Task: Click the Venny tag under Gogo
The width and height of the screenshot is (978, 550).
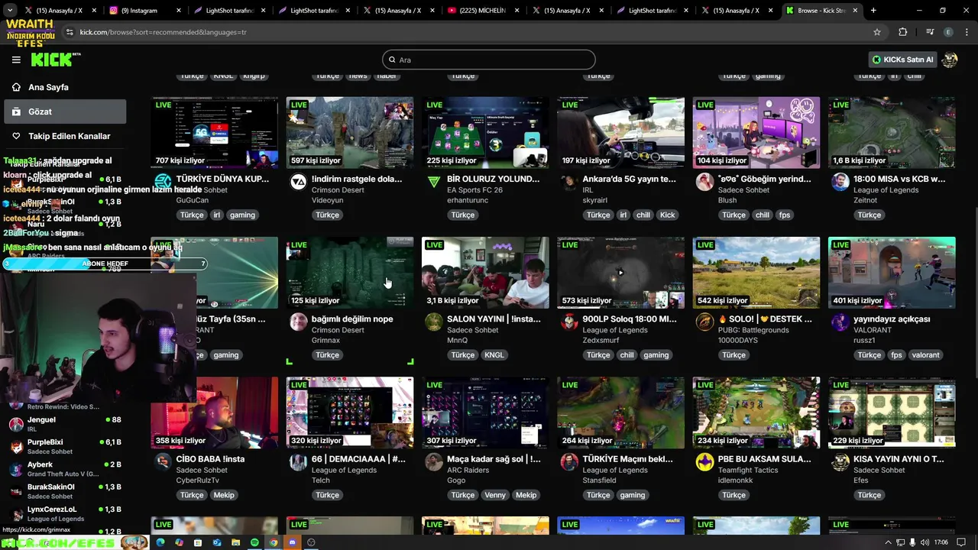Action: click(x=495, y=495)
